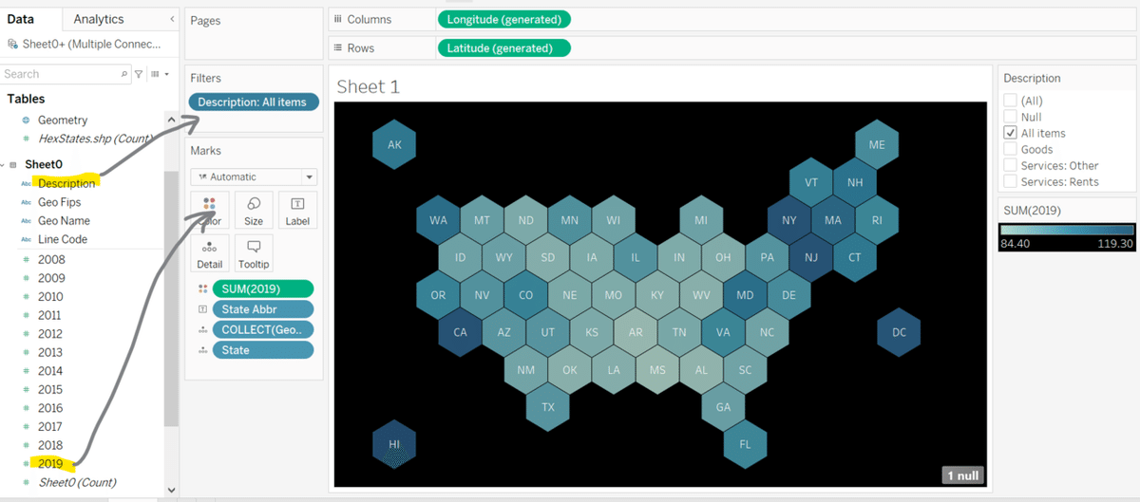The image size is (1140, 502).
Task: Select the Geo Name field
Action: click(x=64, y=221)
